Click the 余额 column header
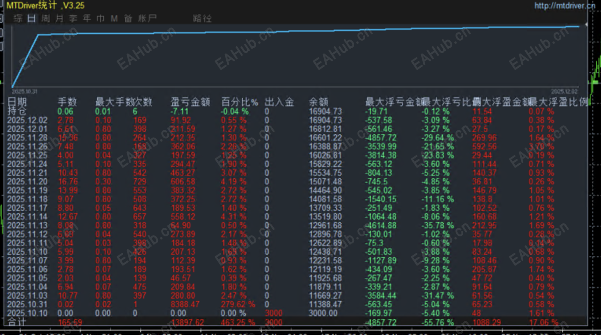 (318, 102)
